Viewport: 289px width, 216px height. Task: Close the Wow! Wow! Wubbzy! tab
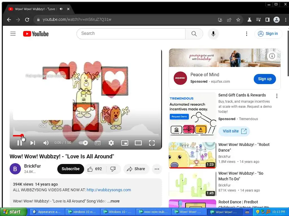[68, 9]
